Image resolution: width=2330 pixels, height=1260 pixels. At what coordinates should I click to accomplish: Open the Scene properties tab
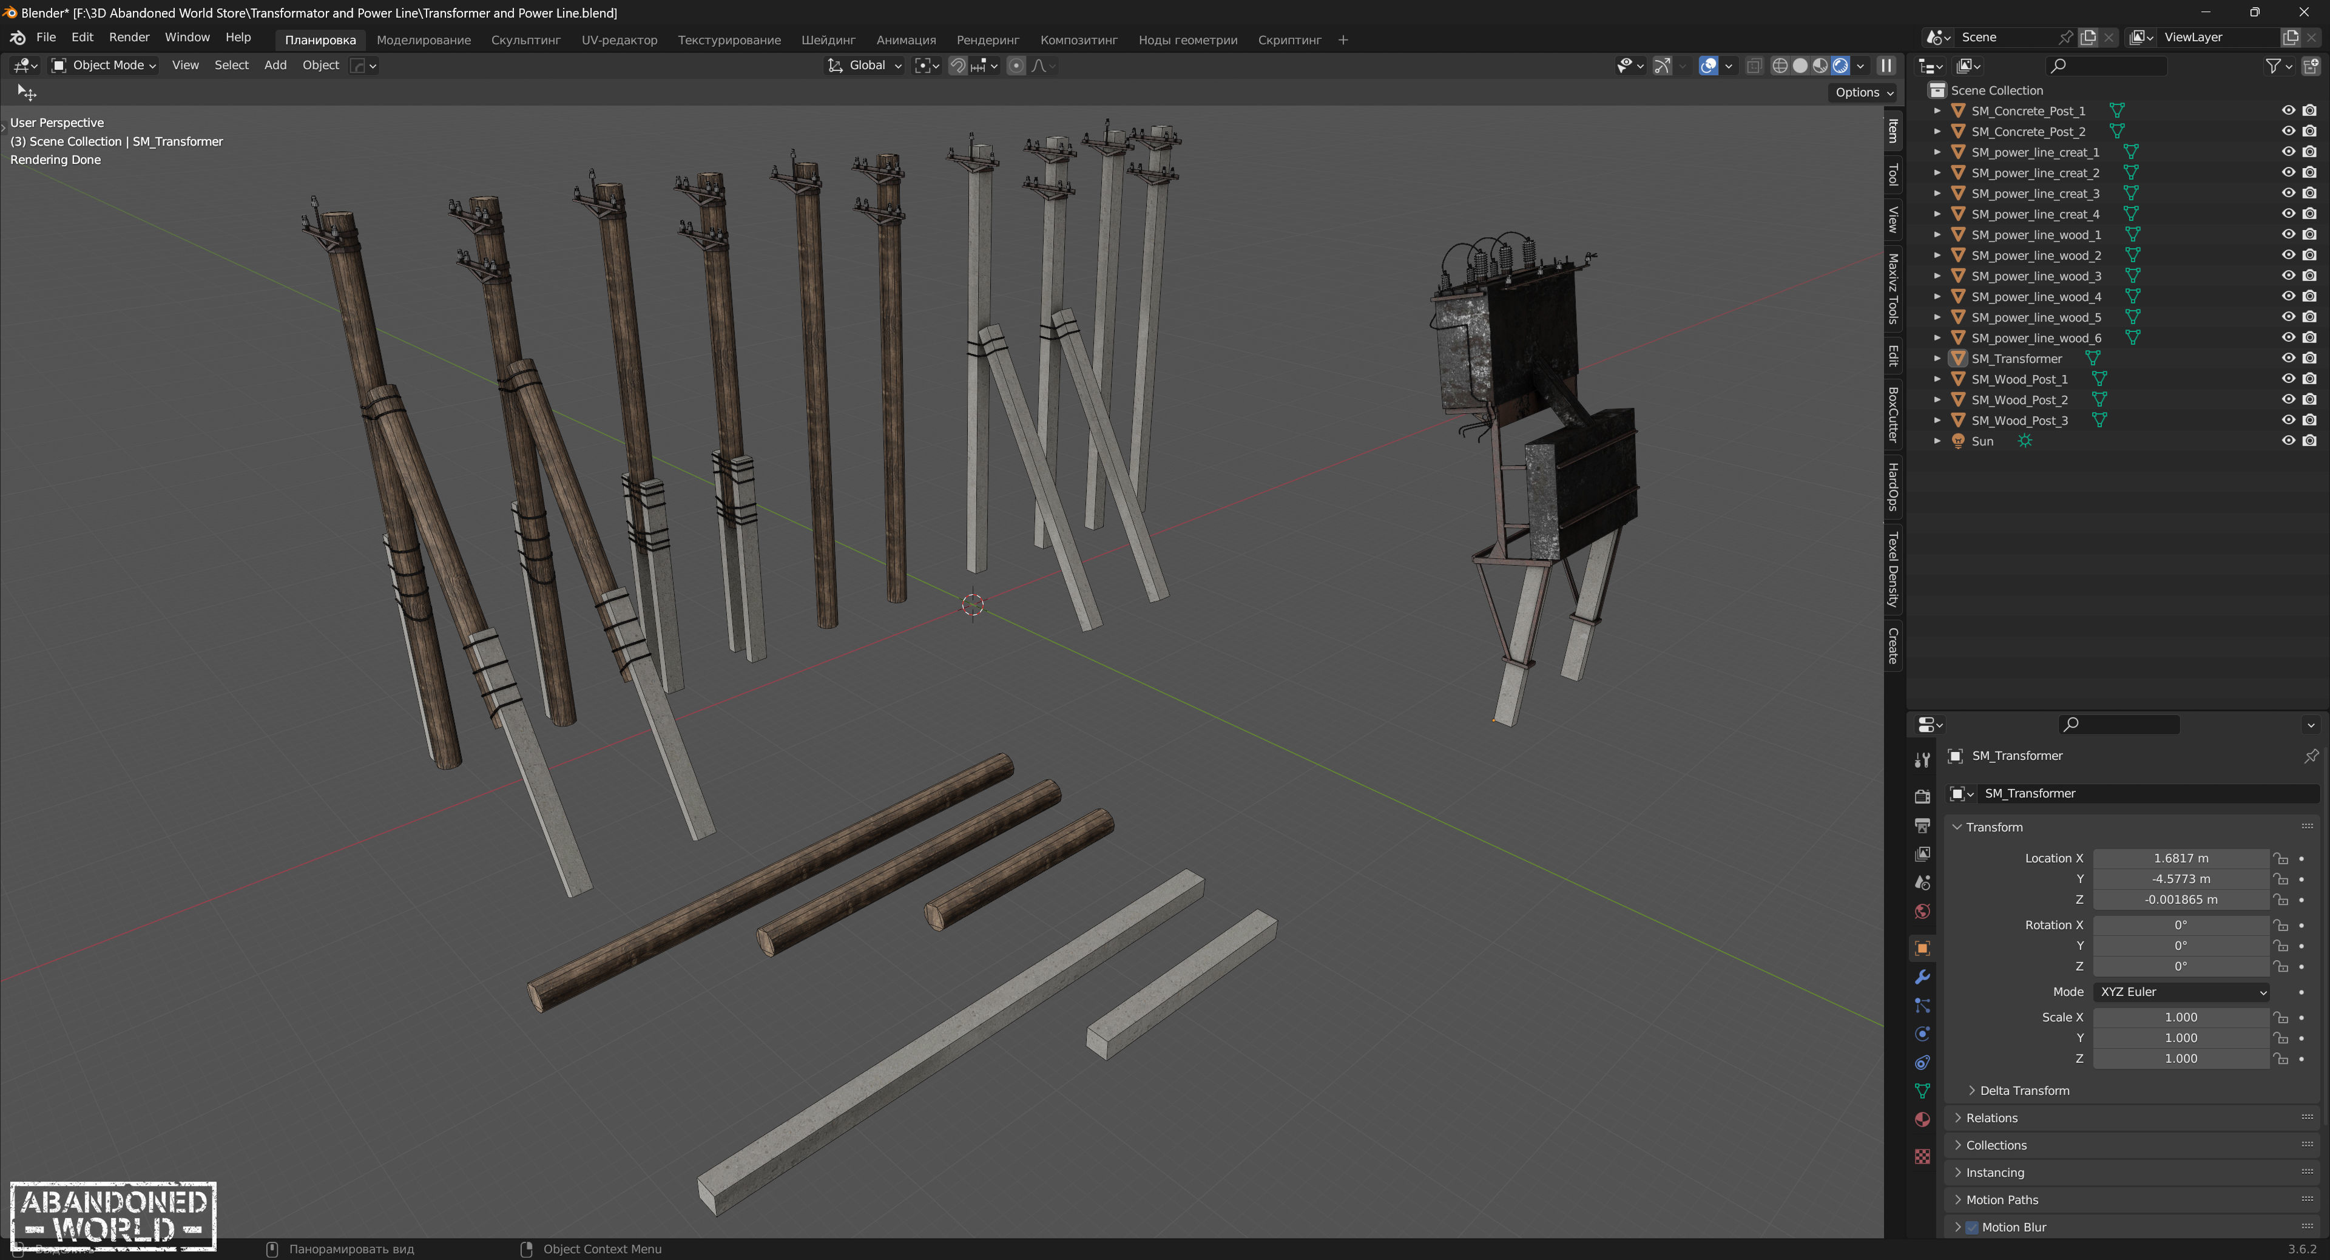pos(1922,882)
